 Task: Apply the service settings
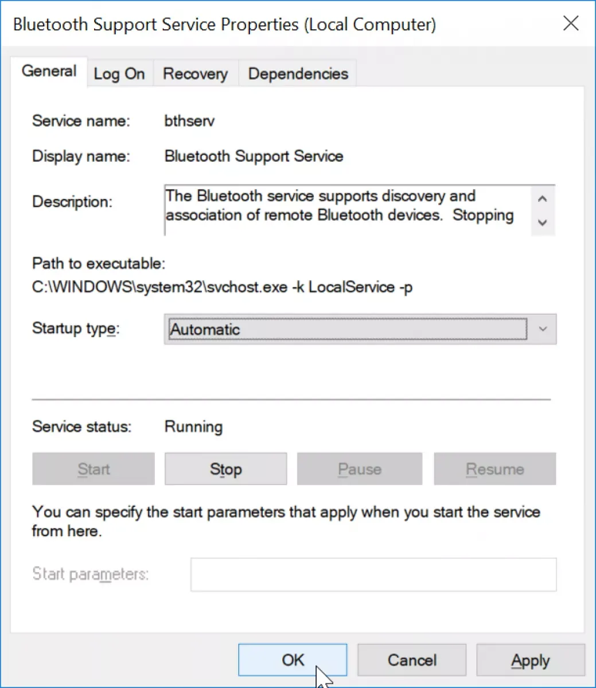(x=531, y=660)
